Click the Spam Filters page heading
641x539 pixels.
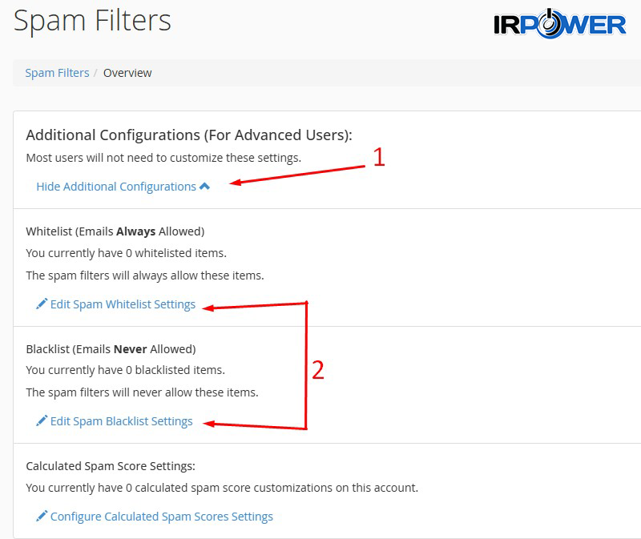(91, 22)
